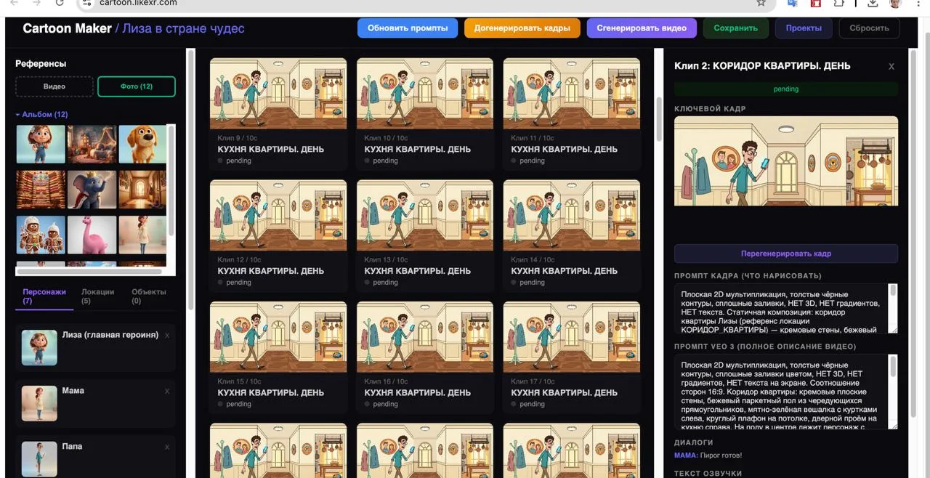Open browser downloads
Viewport: 930px width, 478px height.
873,3
